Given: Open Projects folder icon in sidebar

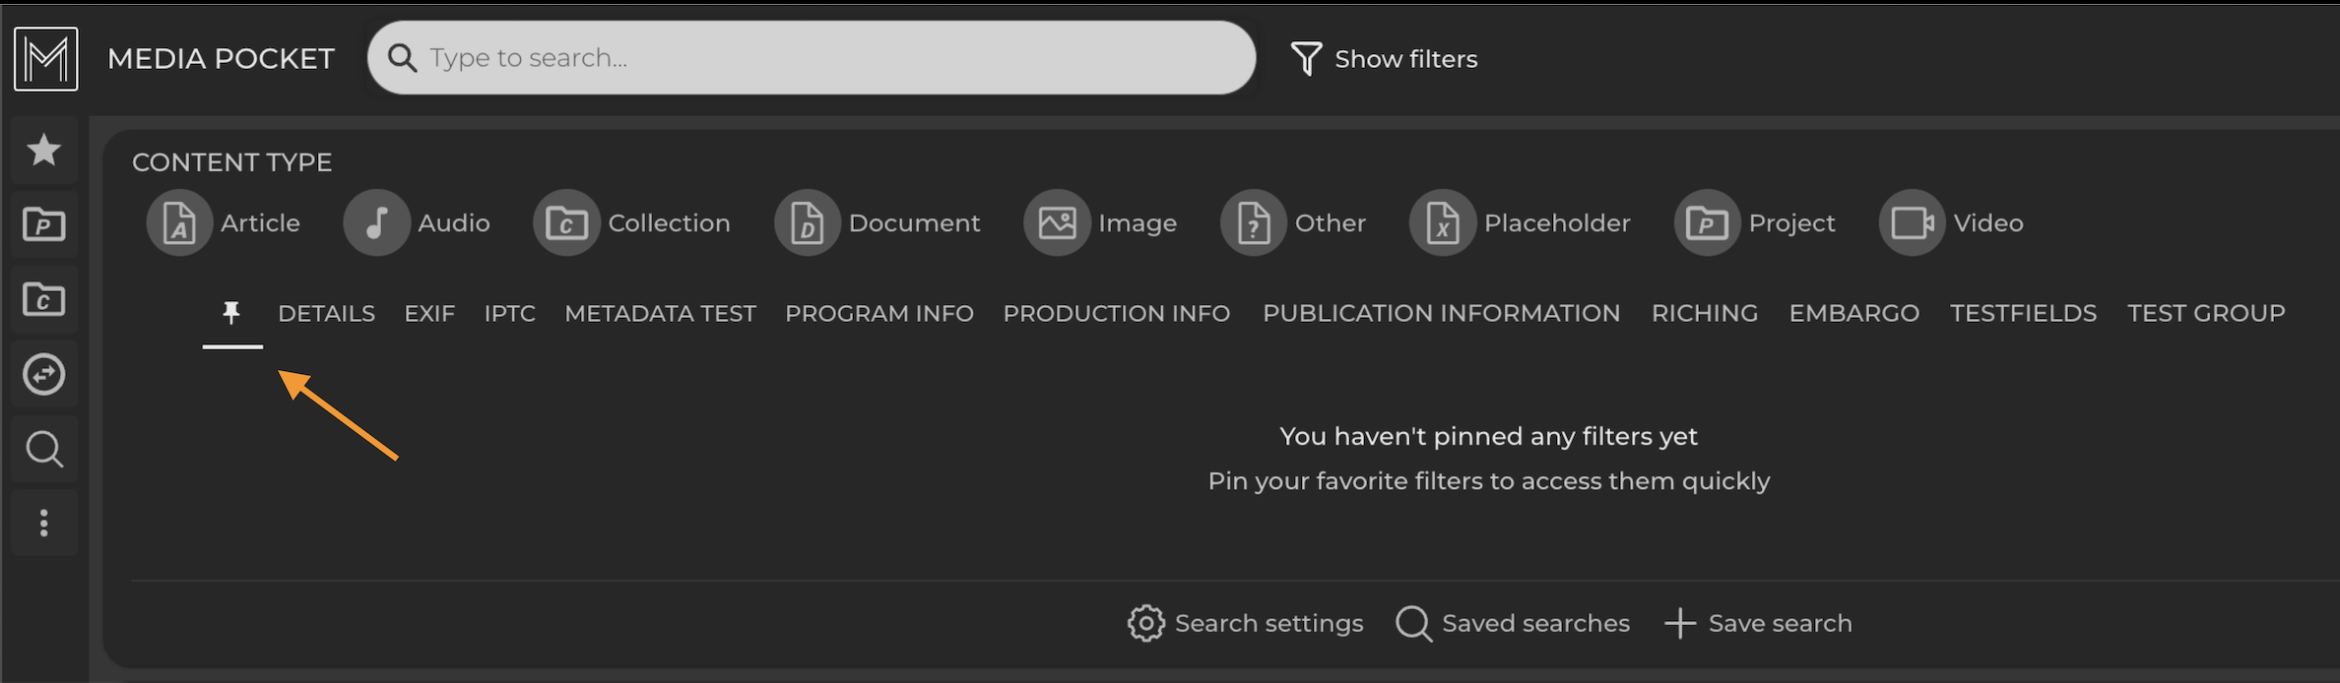Looking at the screenshot, I should (44, 225).
